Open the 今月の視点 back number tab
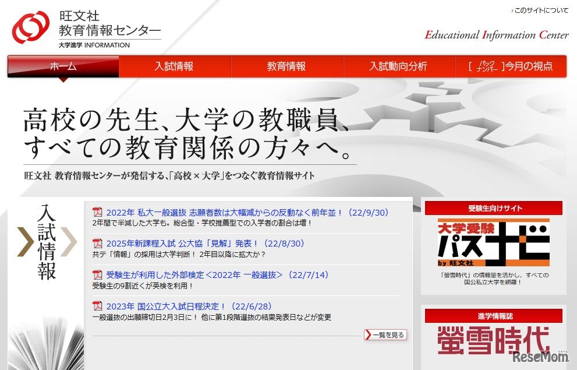Viewport: 577px width, 370px height. pyautogui.click(x=511, y=66)
